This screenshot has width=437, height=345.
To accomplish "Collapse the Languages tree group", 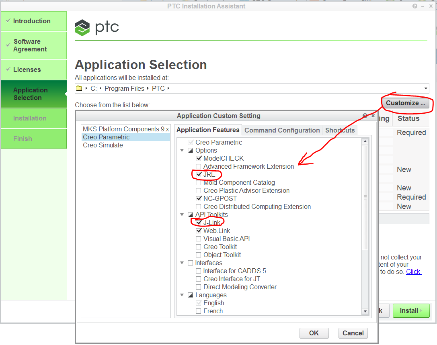I will 182,295.
